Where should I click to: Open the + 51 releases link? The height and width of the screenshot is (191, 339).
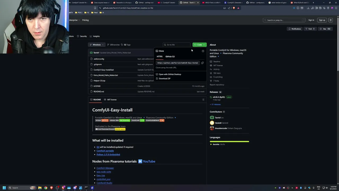(215, 105)
